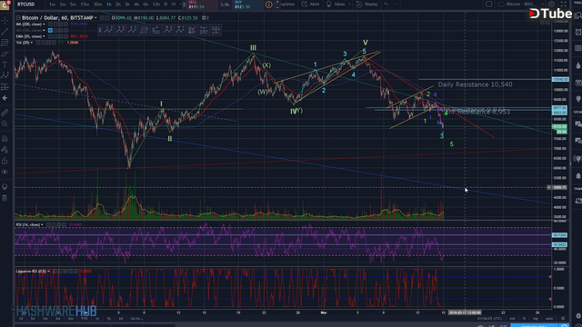Open the prediction and measurement tools
This screenshot has width=582, height=327.
(x=5, y=87)
